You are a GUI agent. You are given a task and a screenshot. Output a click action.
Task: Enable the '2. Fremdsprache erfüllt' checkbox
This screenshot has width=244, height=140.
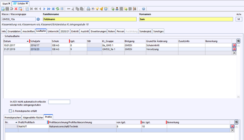point(10,111)
